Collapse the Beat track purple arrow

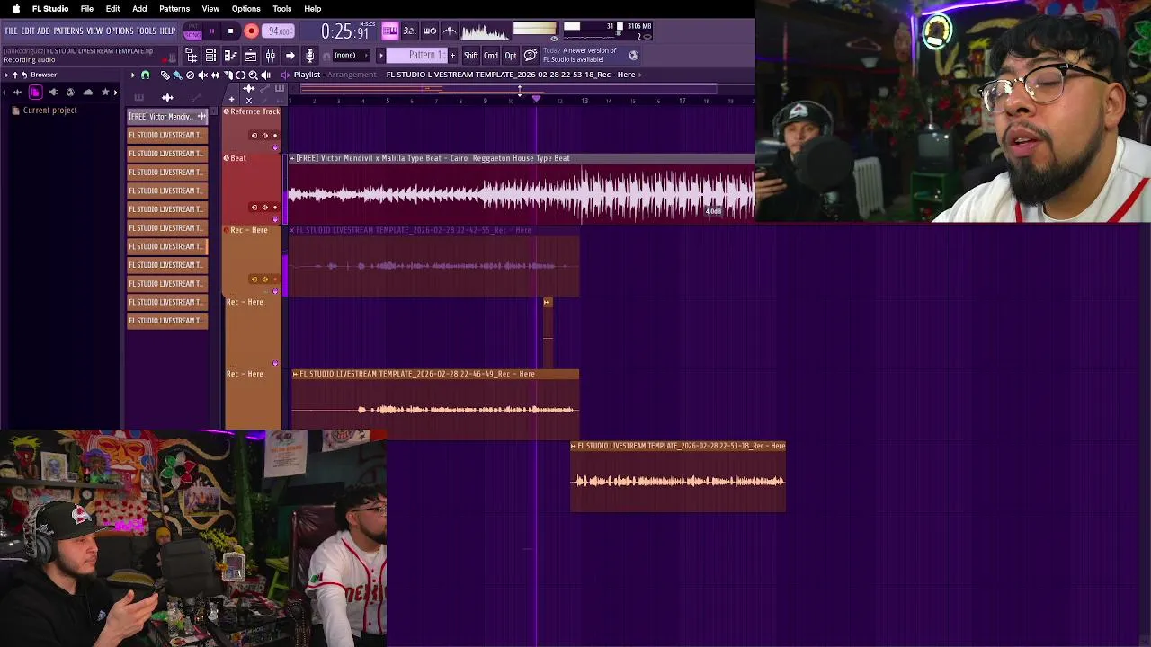click(275, 219)
